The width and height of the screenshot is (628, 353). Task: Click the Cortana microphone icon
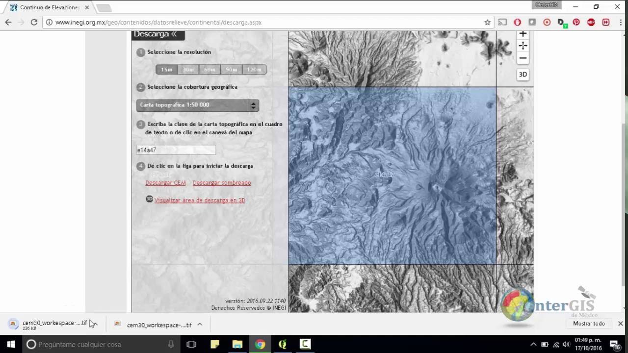point(171,344)
